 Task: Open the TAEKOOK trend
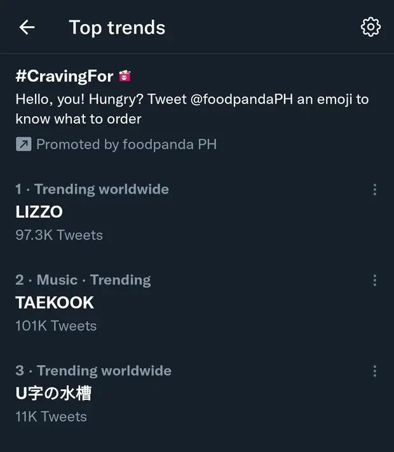click(55, 303)
